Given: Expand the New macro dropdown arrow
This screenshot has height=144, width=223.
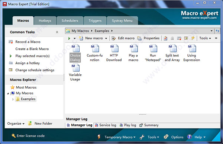Looking at the screenshot, I should 106,38.
